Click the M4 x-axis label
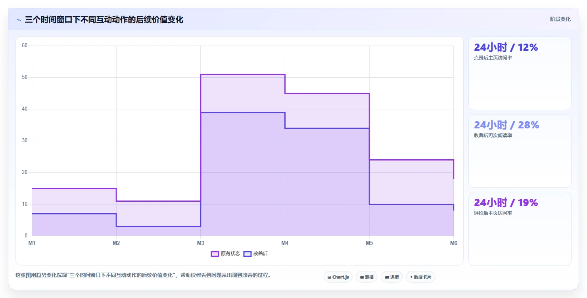 pyautogui.click(x=285, y=243)
